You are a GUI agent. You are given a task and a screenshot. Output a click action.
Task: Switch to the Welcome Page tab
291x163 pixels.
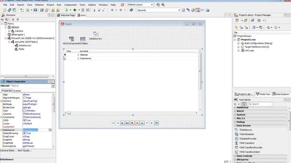click(66, 15)
